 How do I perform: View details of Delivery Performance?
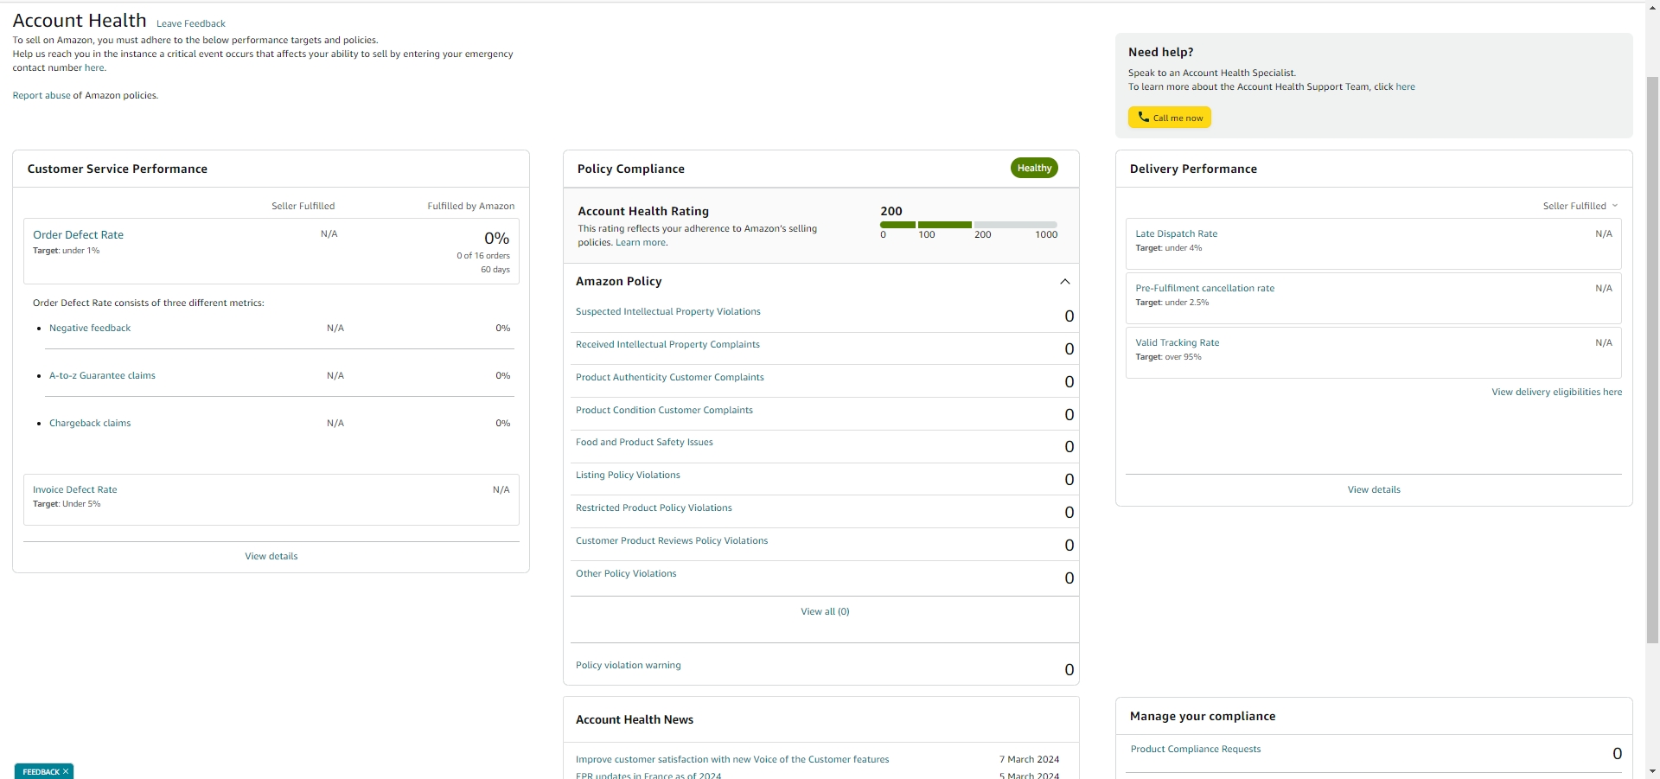coord(1374,489)
